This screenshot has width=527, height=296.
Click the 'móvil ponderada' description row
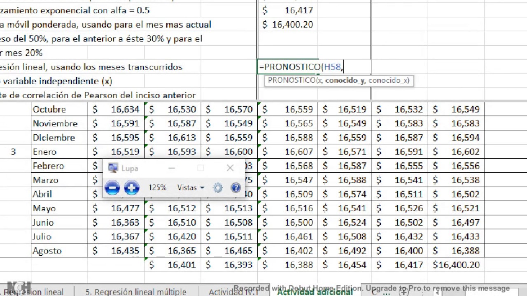click(105, 25)
